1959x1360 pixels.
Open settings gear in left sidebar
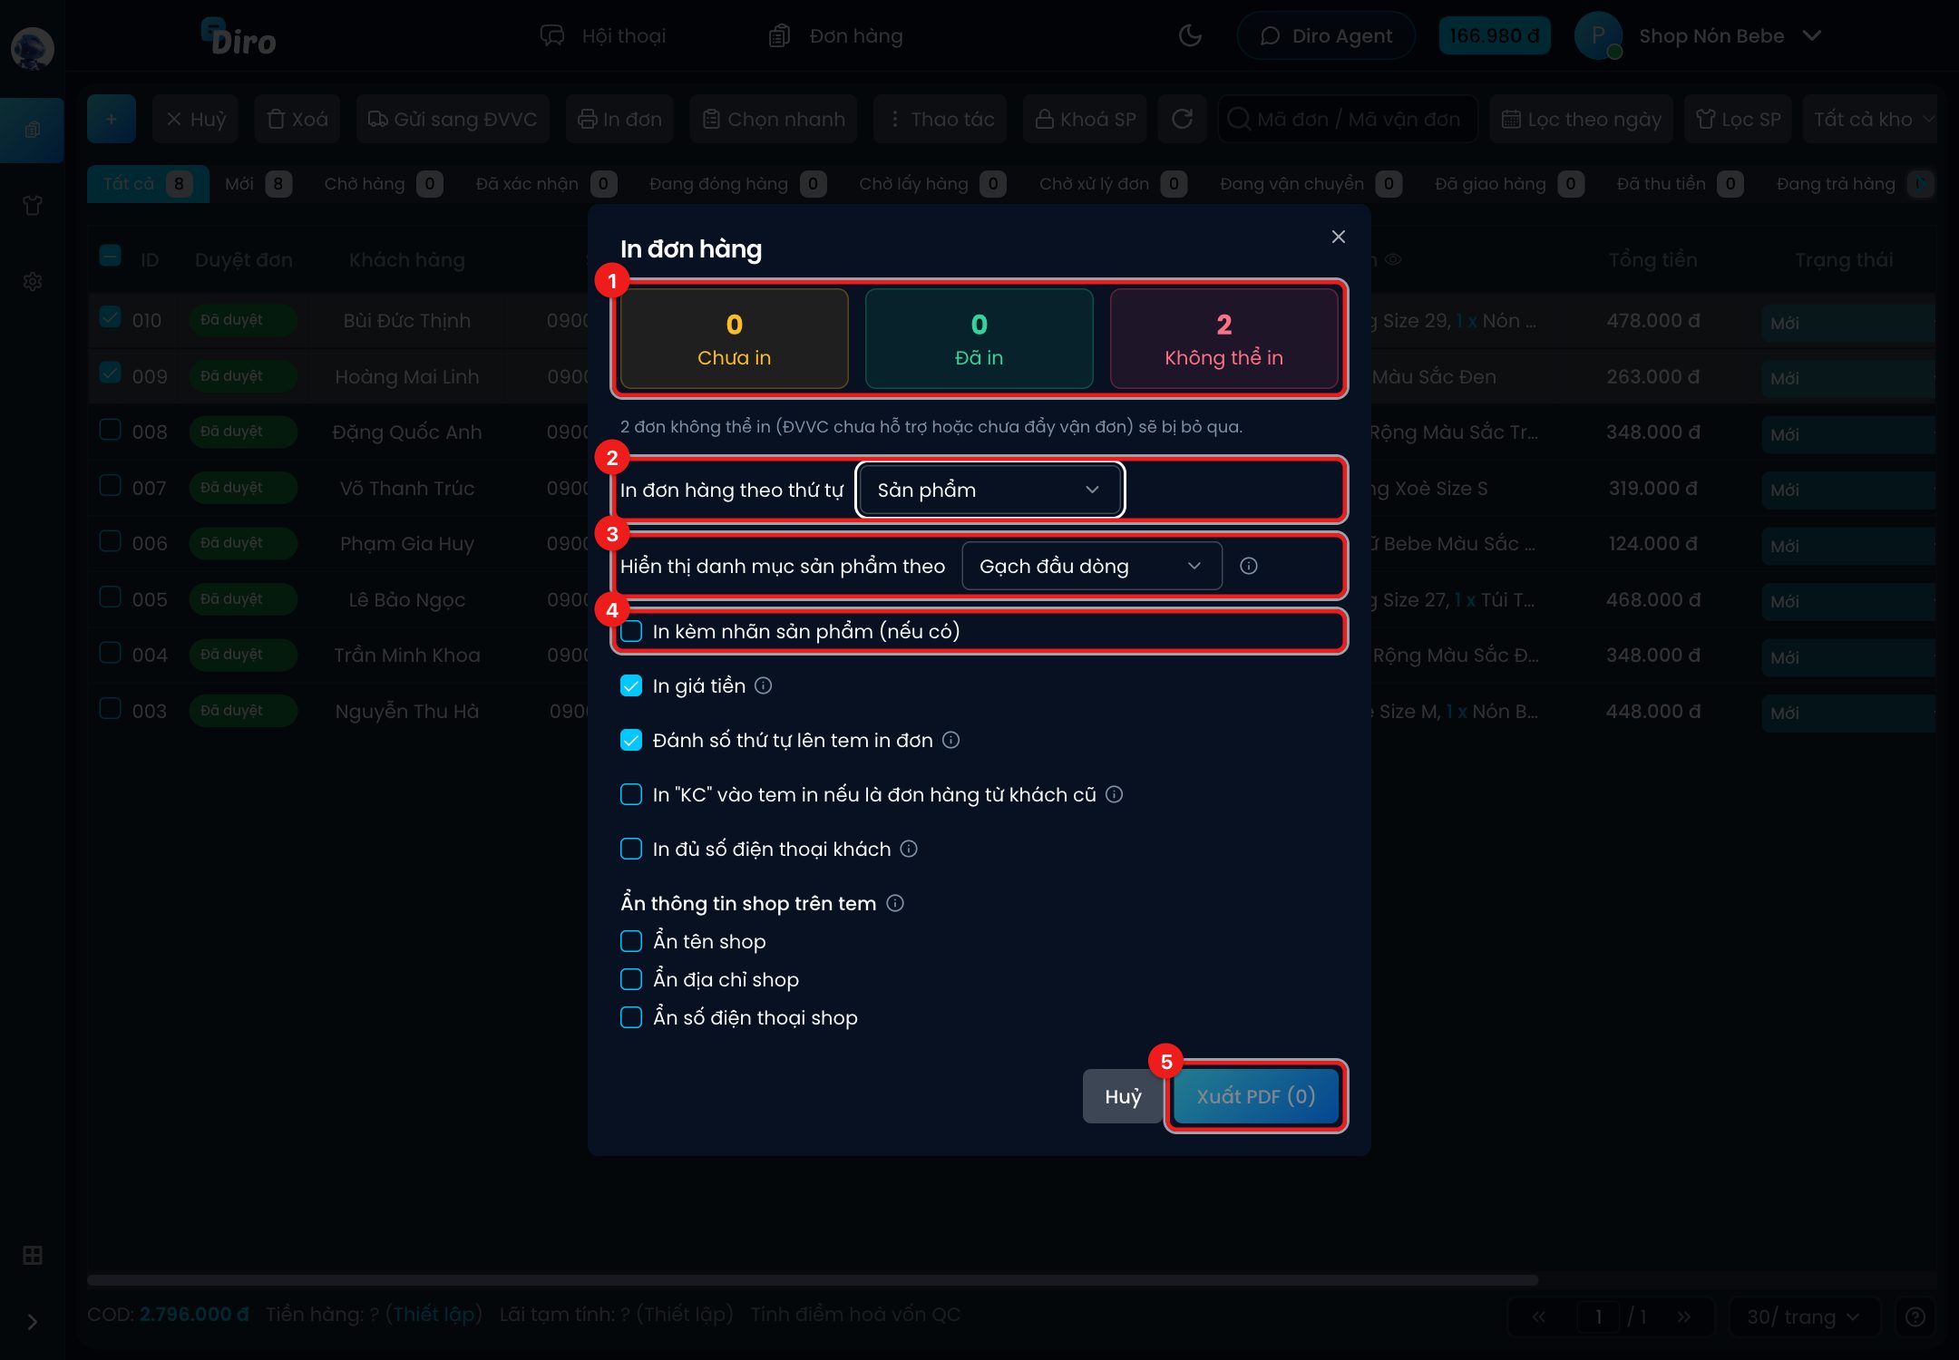pos(33,281)
